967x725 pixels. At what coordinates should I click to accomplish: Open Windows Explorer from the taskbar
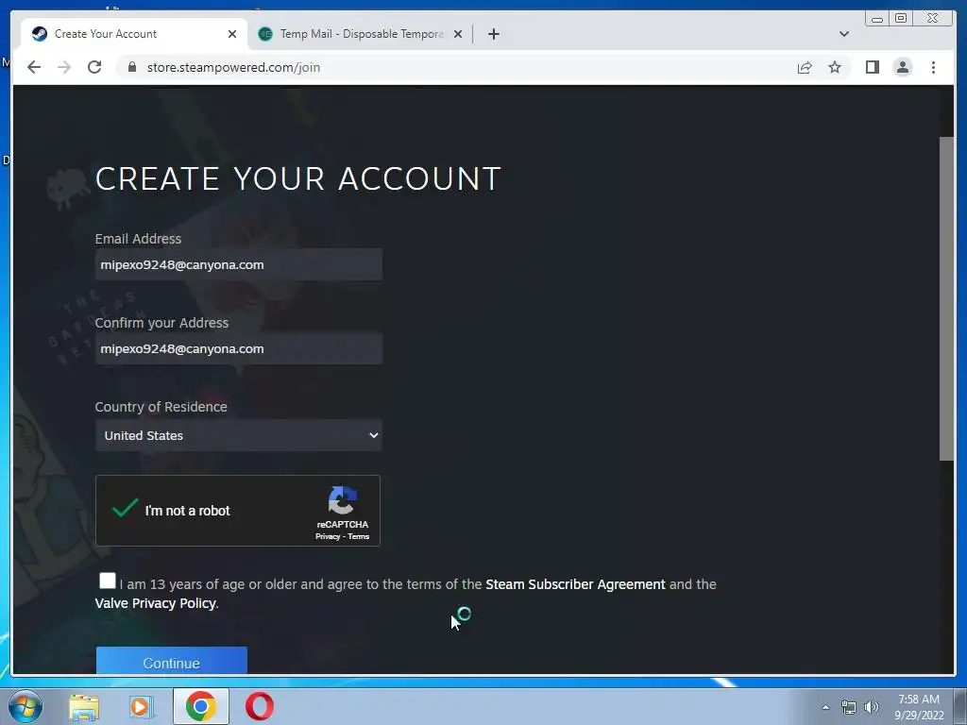point(84,706)
